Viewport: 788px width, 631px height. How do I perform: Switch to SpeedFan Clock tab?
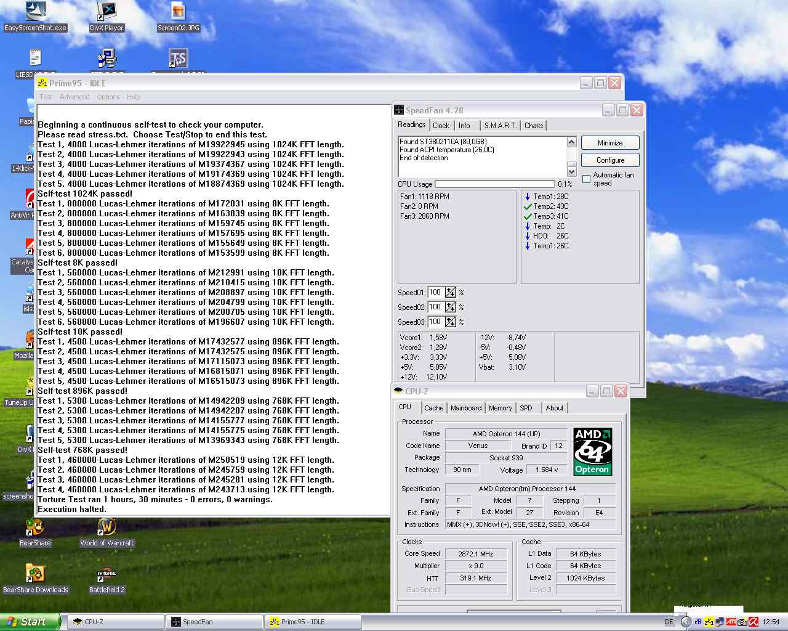coord(441,126)
